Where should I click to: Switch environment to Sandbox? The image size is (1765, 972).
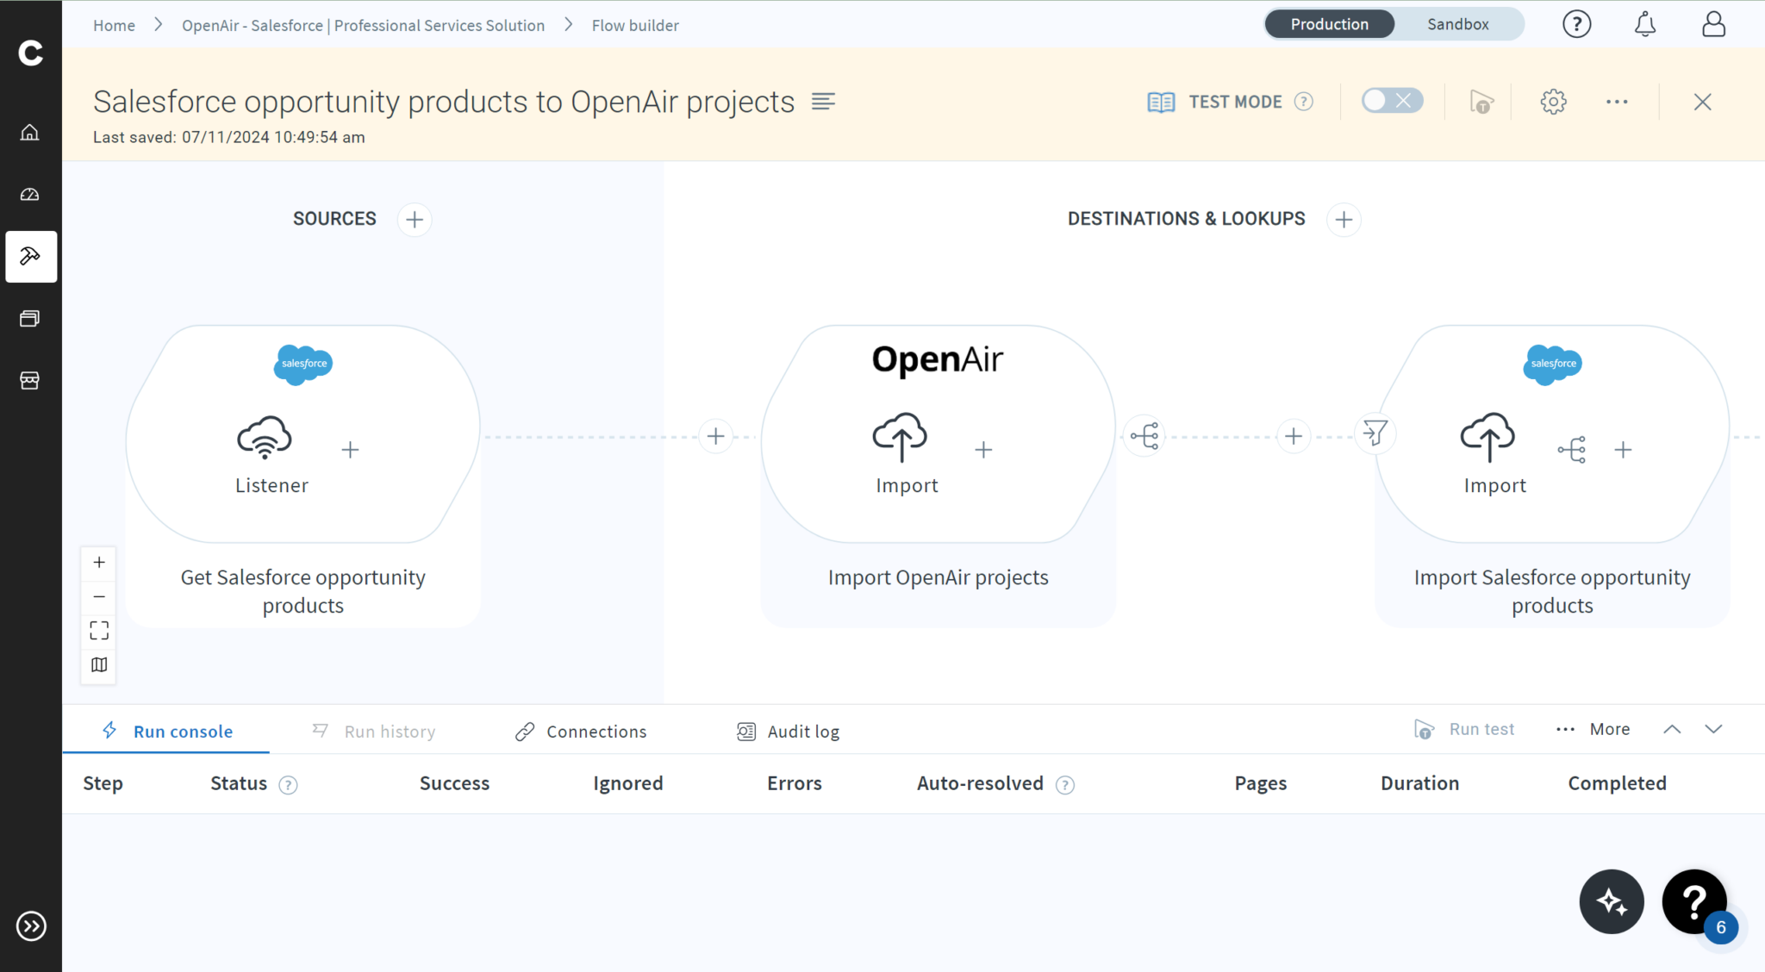(x=1458, y=23)
